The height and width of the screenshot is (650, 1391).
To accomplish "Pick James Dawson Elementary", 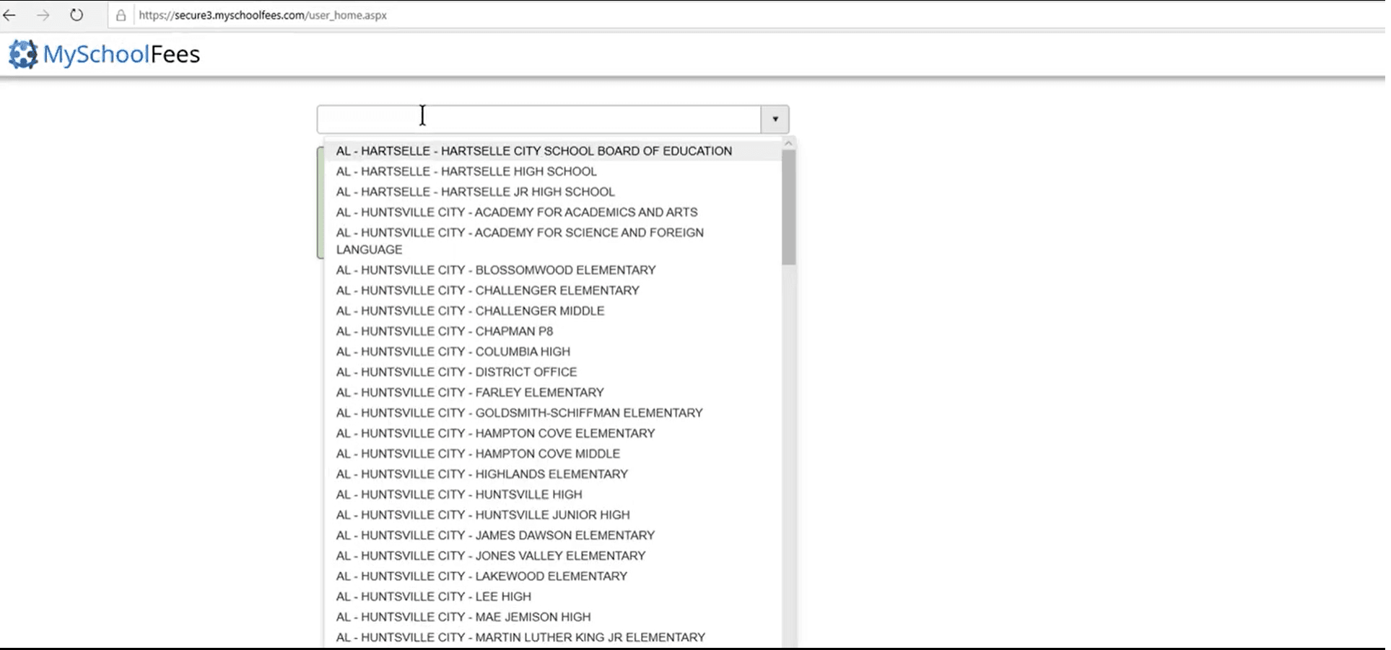I will [x=553, y=535].
